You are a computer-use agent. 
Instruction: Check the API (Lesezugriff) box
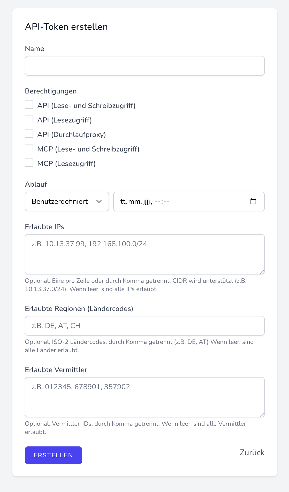coord(29,119)
